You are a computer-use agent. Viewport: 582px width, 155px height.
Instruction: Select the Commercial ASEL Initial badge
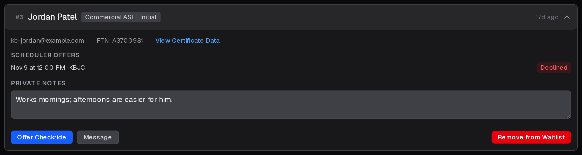click(x=121, y=17)
